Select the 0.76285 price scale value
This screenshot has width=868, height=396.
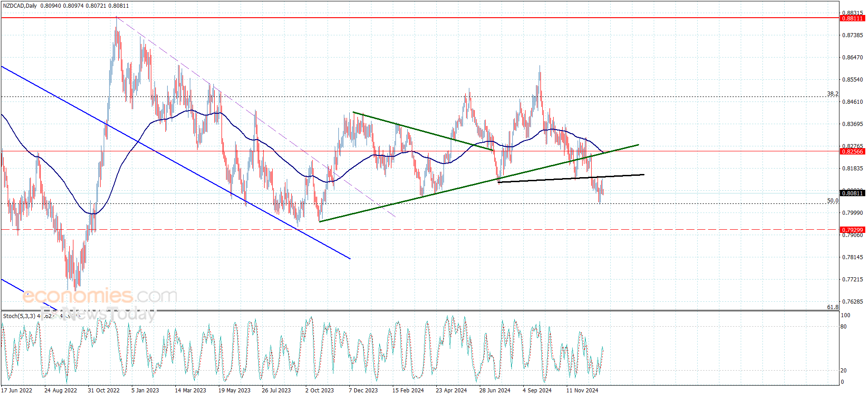852,302
